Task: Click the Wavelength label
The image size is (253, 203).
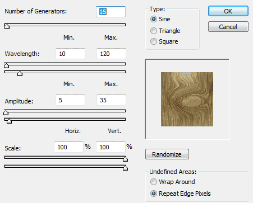Action: click(22, 54)
